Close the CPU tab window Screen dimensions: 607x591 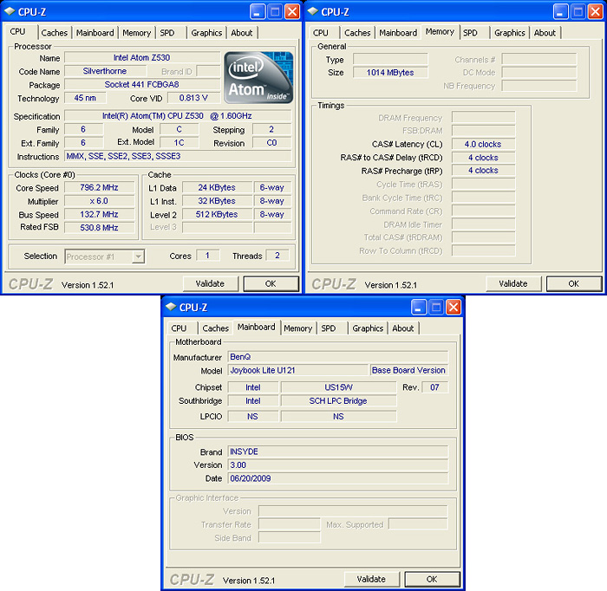pyautogui.click(x=292, y=12)
